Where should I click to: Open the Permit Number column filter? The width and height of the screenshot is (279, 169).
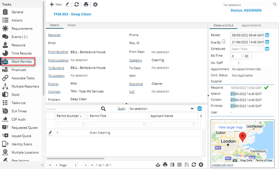pos(83,125)
